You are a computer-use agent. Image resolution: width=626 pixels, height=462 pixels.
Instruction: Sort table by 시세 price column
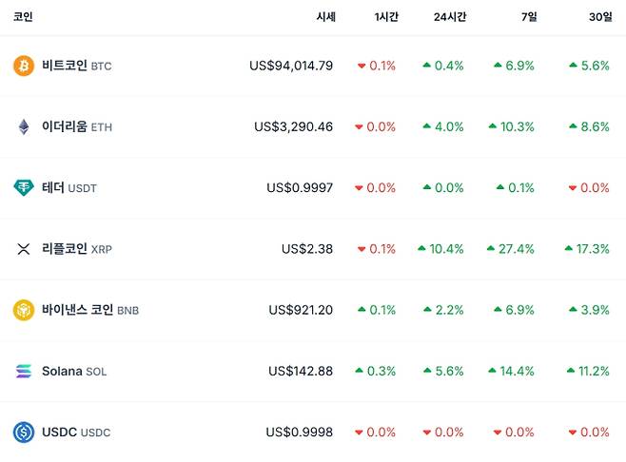pos(325,17)
